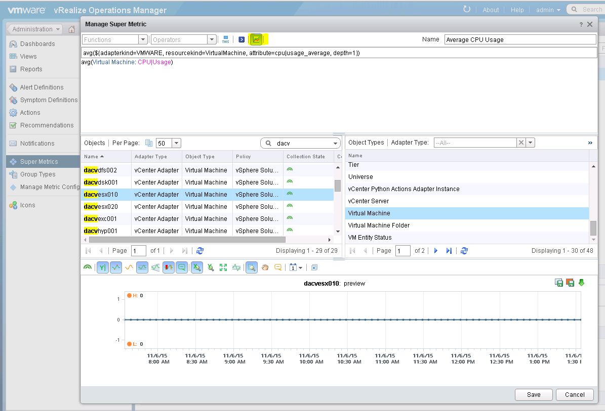Click the Home icon beside Administration

click(x=71, y=29)
